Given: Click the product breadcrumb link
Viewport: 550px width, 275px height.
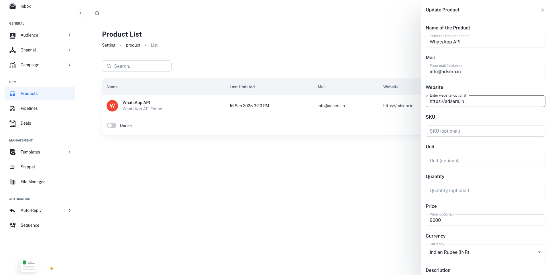Looking at the screenshot, I should point(133,45).
